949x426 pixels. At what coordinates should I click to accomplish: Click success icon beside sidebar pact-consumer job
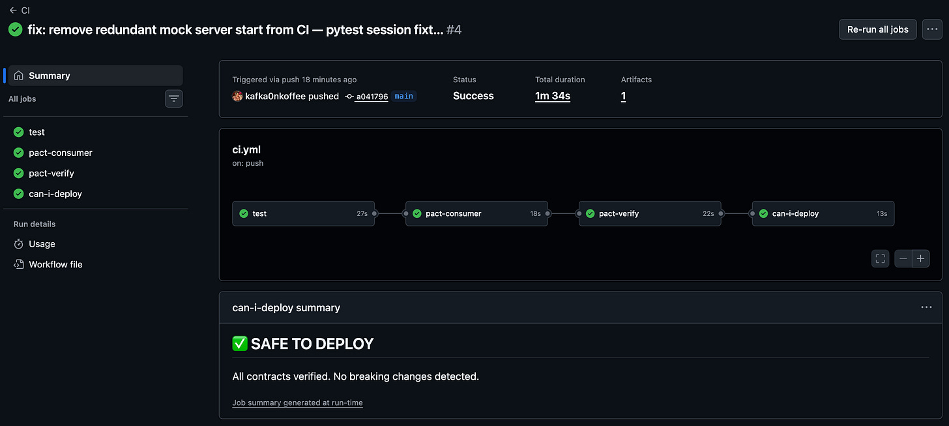(19, 153)
